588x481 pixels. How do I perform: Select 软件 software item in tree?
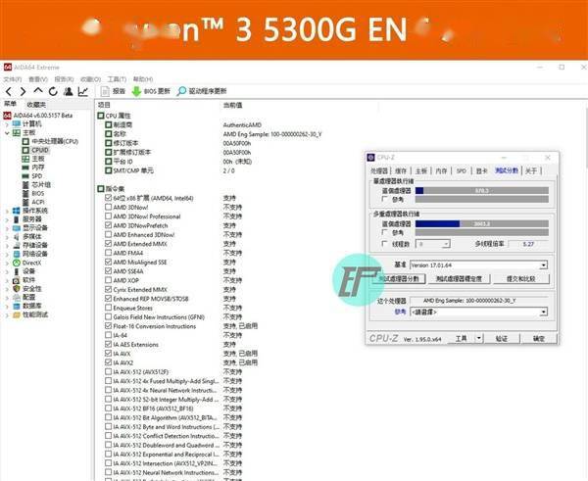28,279
